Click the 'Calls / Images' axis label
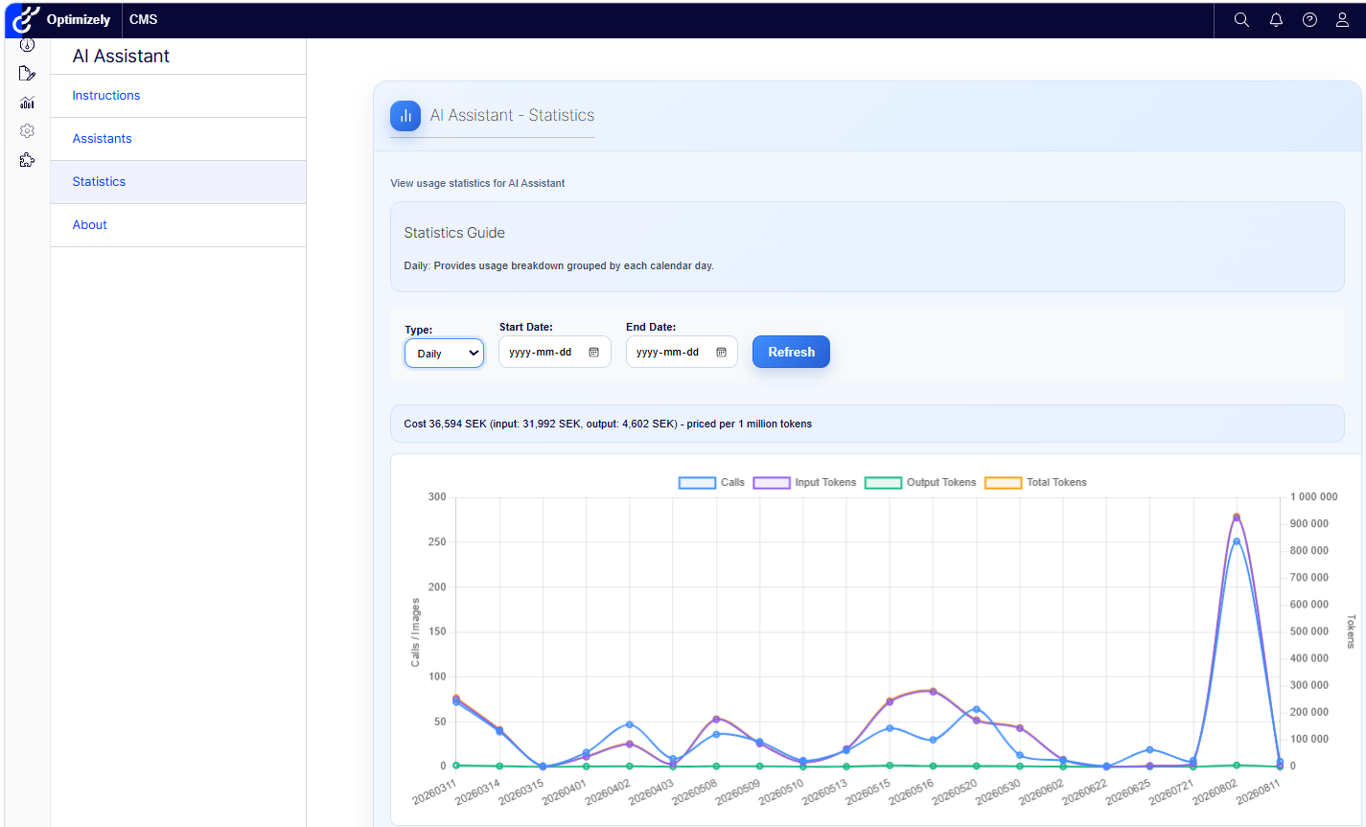 click(415, 632)
